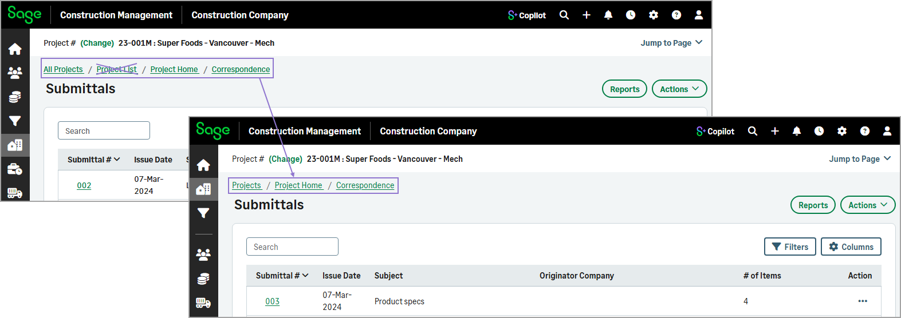Open user profile icon in back window

pos(699,15)
